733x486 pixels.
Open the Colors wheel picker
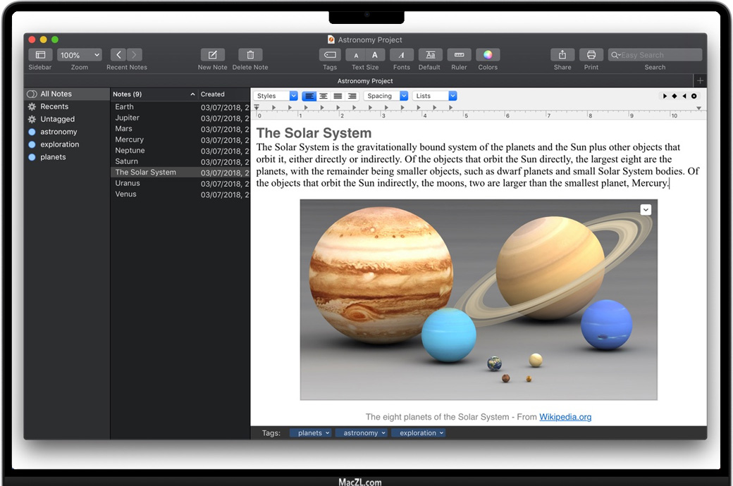[x=488, y=55]
